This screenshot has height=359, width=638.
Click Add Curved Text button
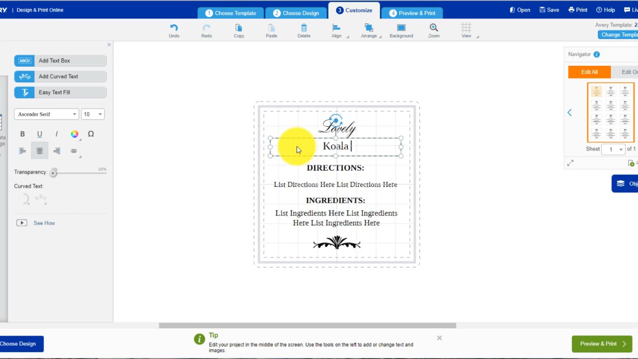[x=60, y=77]
